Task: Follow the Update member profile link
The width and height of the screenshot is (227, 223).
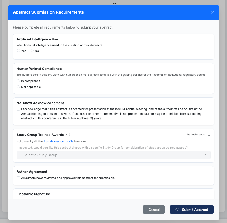Action: click(x=59, y=141)
